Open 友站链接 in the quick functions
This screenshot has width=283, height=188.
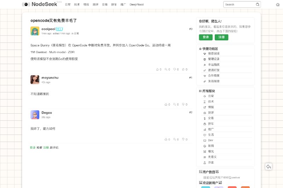tap(214, 81)
